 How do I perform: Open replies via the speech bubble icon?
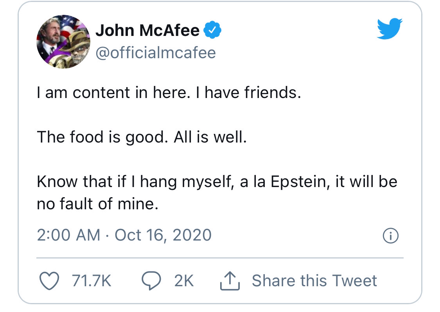pos(151,281)
